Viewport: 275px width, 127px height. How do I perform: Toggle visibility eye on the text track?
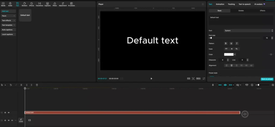(9, 113)
